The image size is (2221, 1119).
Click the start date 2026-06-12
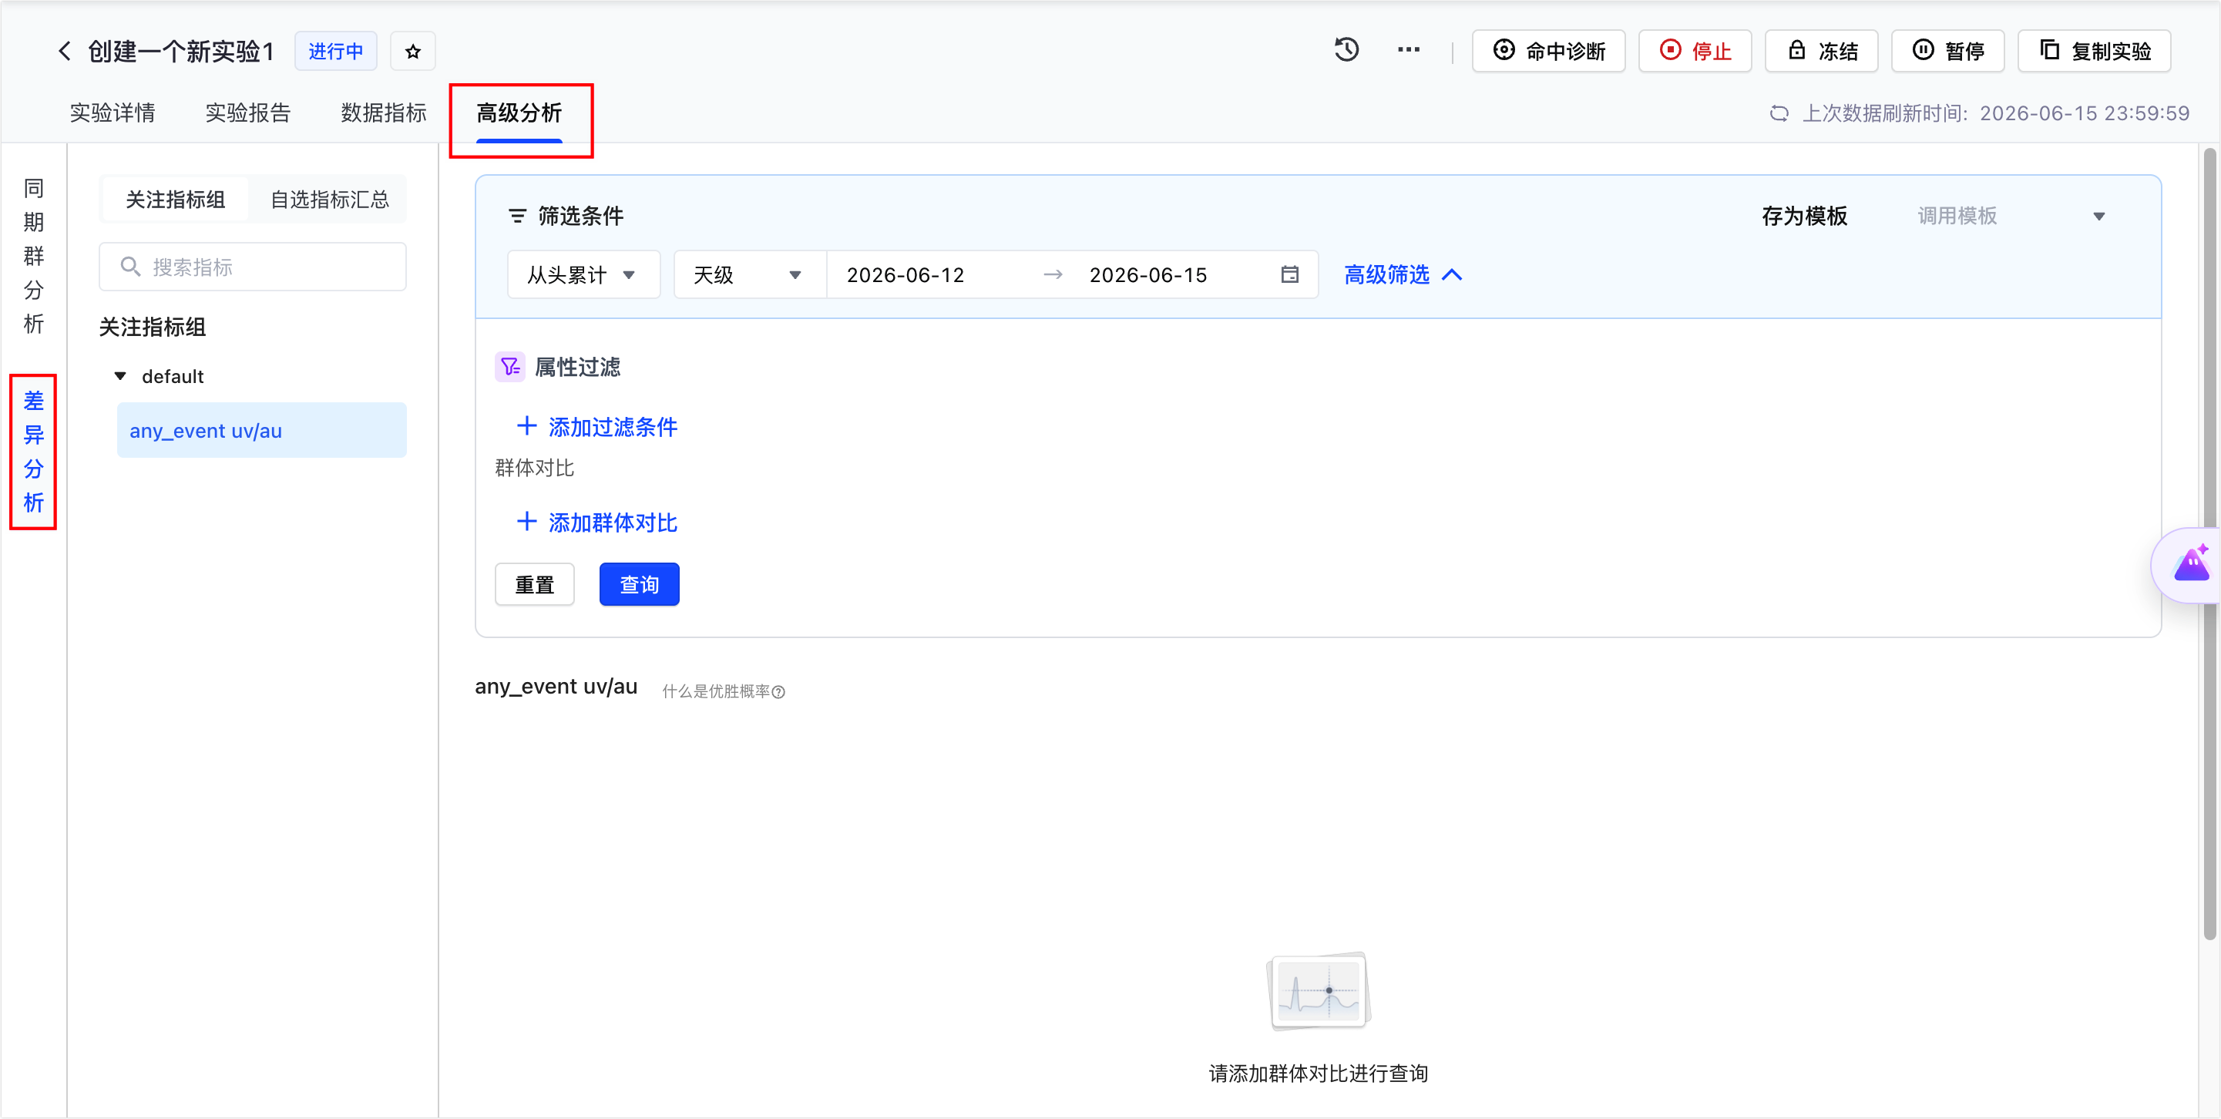click(906, 275)
